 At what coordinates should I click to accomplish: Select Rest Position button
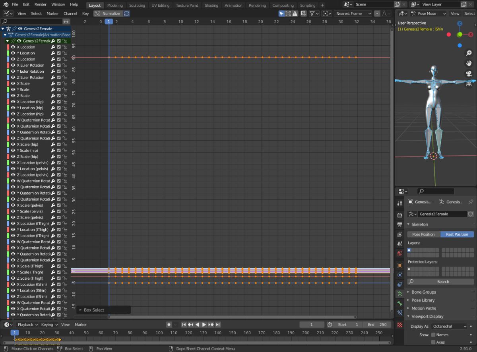pos(457,234)
